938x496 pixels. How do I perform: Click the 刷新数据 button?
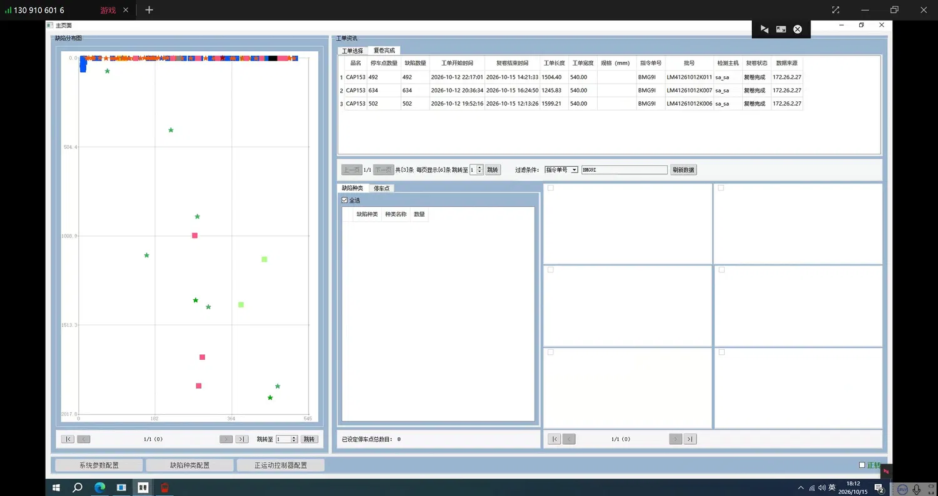683,170
